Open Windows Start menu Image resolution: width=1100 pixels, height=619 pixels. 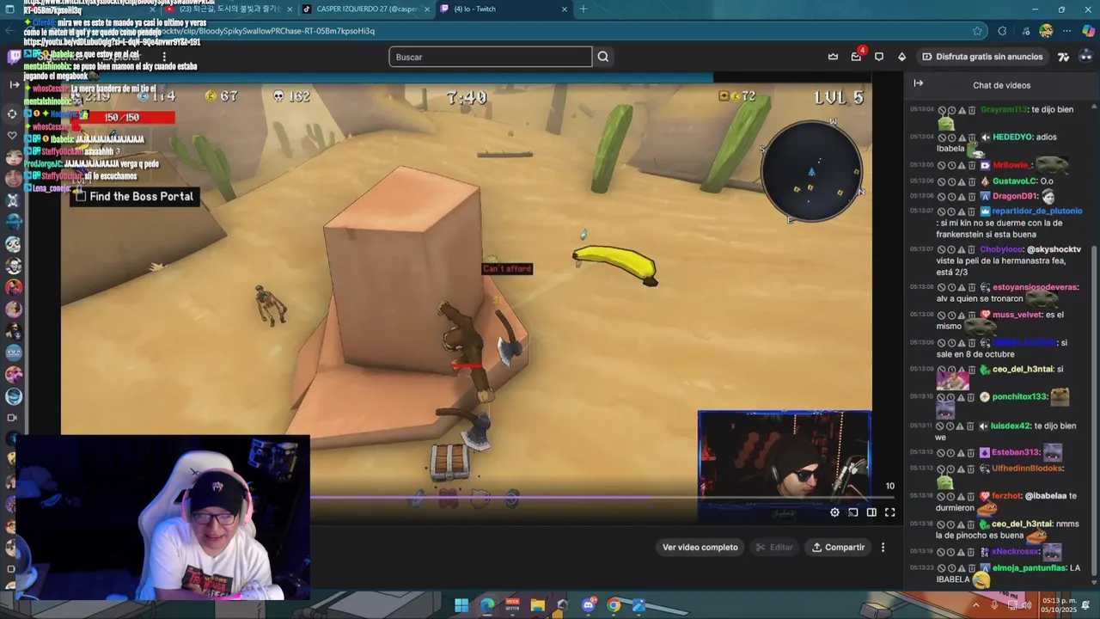coord(461,605)
